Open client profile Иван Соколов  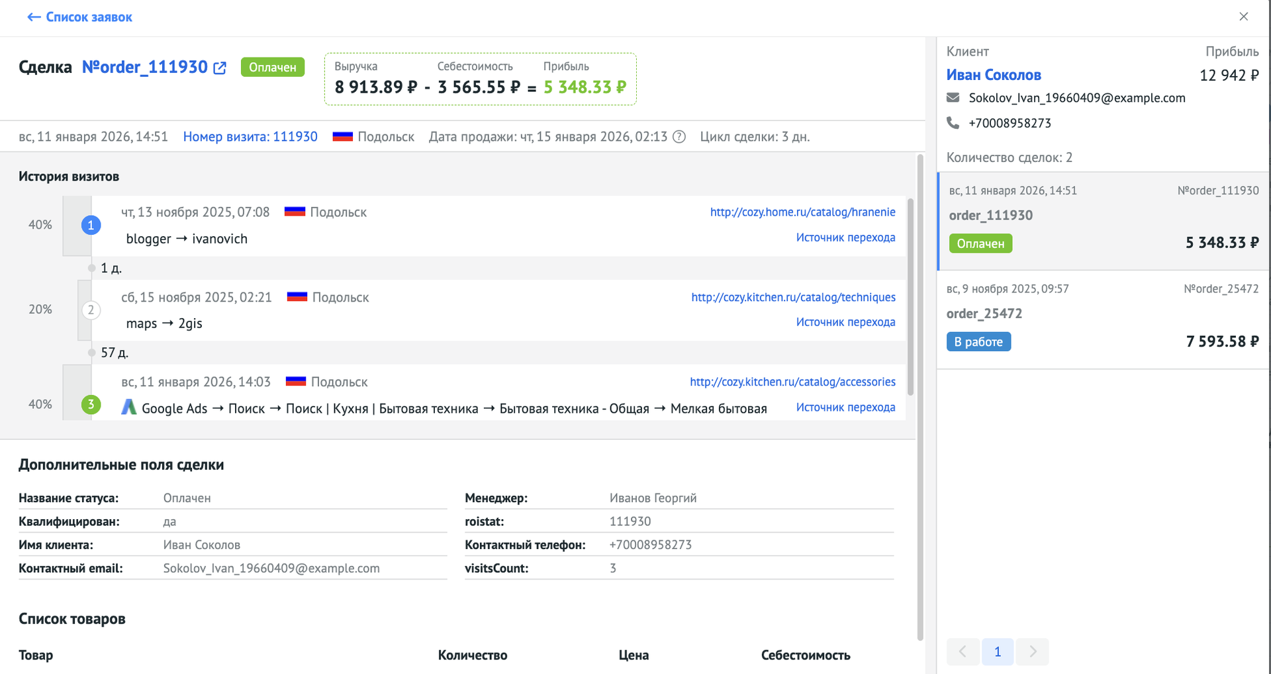click(x=993, y=75)
